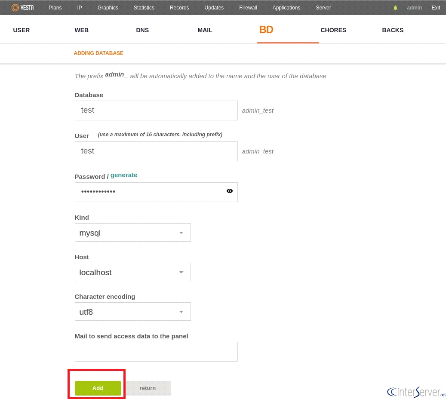446x399 pixels.
Task: Open the Updates menu item
Action: 214,8
